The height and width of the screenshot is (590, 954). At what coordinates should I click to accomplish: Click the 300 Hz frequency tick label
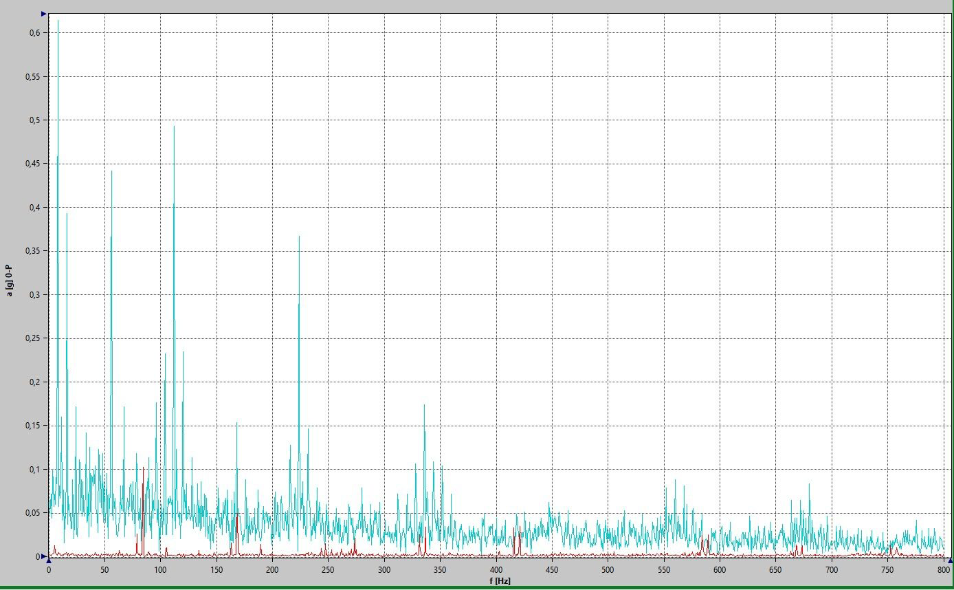point(384,570)
